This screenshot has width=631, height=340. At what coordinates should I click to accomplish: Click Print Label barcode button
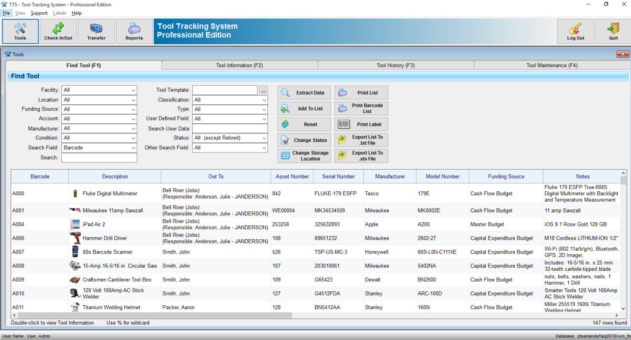(x=361, y=124)
